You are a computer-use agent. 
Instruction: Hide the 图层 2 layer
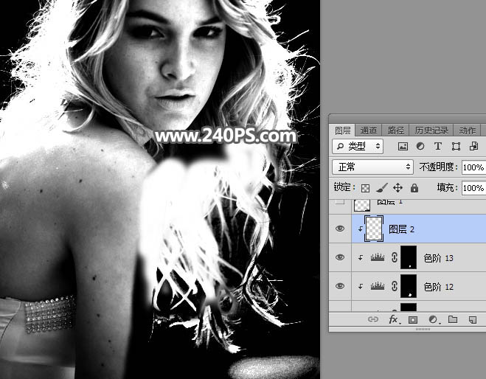point(340,229)
